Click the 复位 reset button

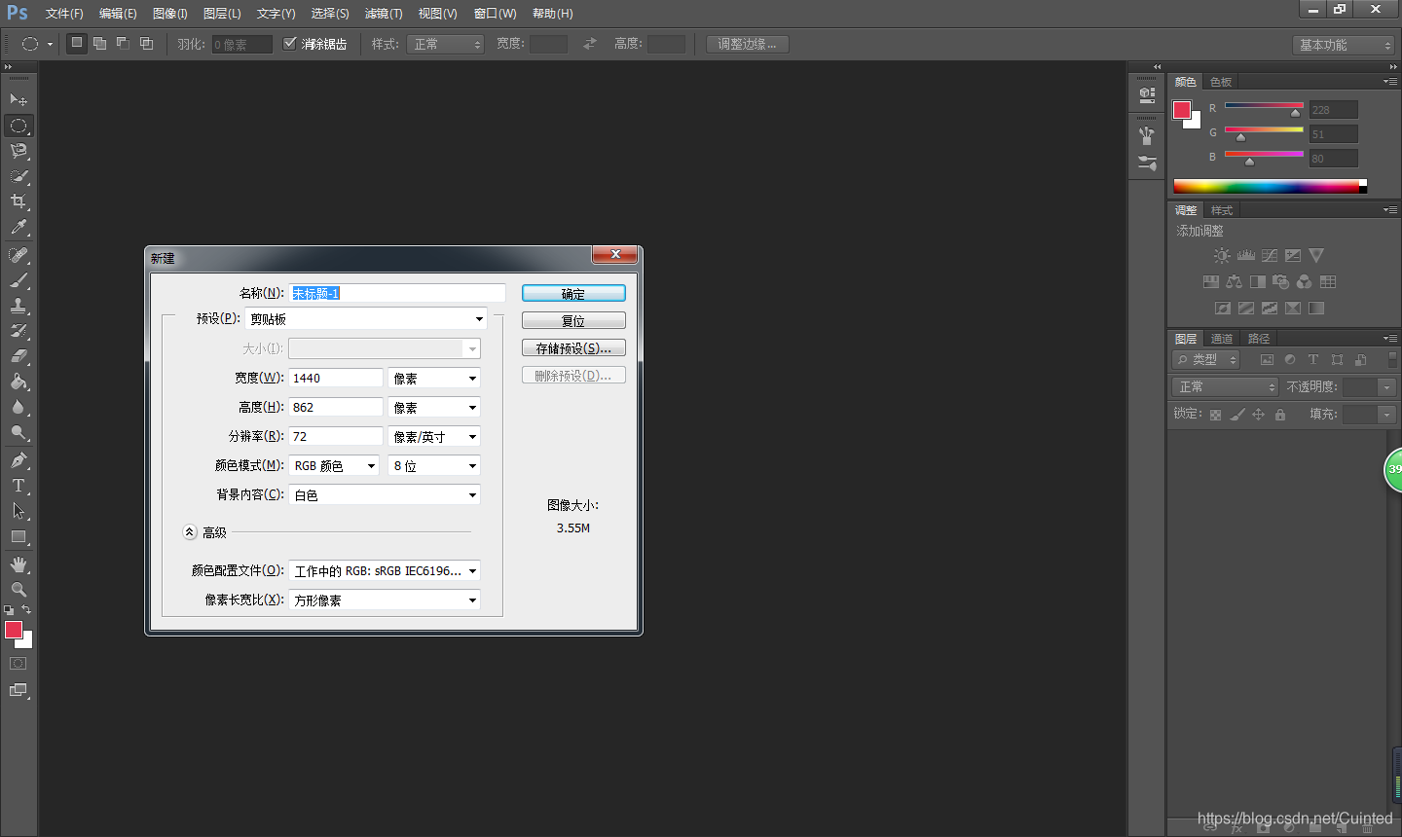click(573, 321)
